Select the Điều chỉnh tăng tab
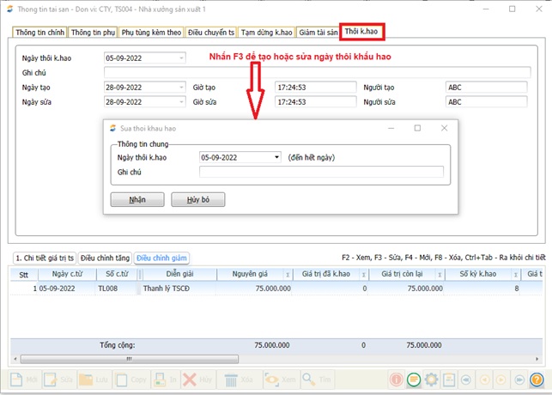The height and width of the screenshot is (395, 552). (x=105, y=258)
